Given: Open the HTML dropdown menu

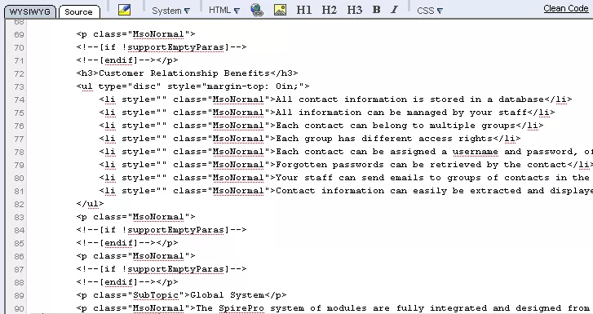Looking at the screenshot, I should coord(224,11).
